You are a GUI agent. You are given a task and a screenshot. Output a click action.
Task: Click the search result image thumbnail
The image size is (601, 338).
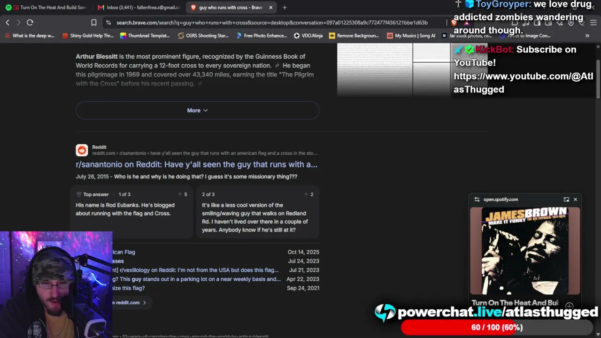coord(393,69)
